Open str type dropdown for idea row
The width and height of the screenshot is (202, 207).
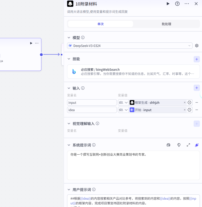(123, 110)
